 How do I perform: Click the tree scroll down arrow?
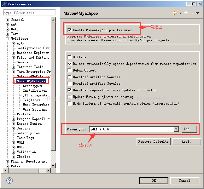click(53, 166)
